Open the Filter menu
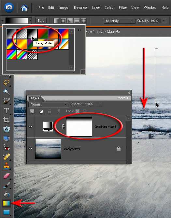Image resolution: width=171 pixels, height=218 pixels. coord(123,7)
